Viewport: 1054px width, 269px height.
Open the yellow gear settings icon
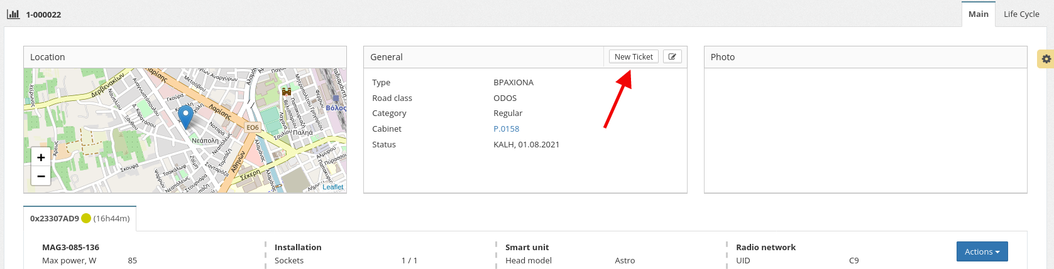(1046, 59)
